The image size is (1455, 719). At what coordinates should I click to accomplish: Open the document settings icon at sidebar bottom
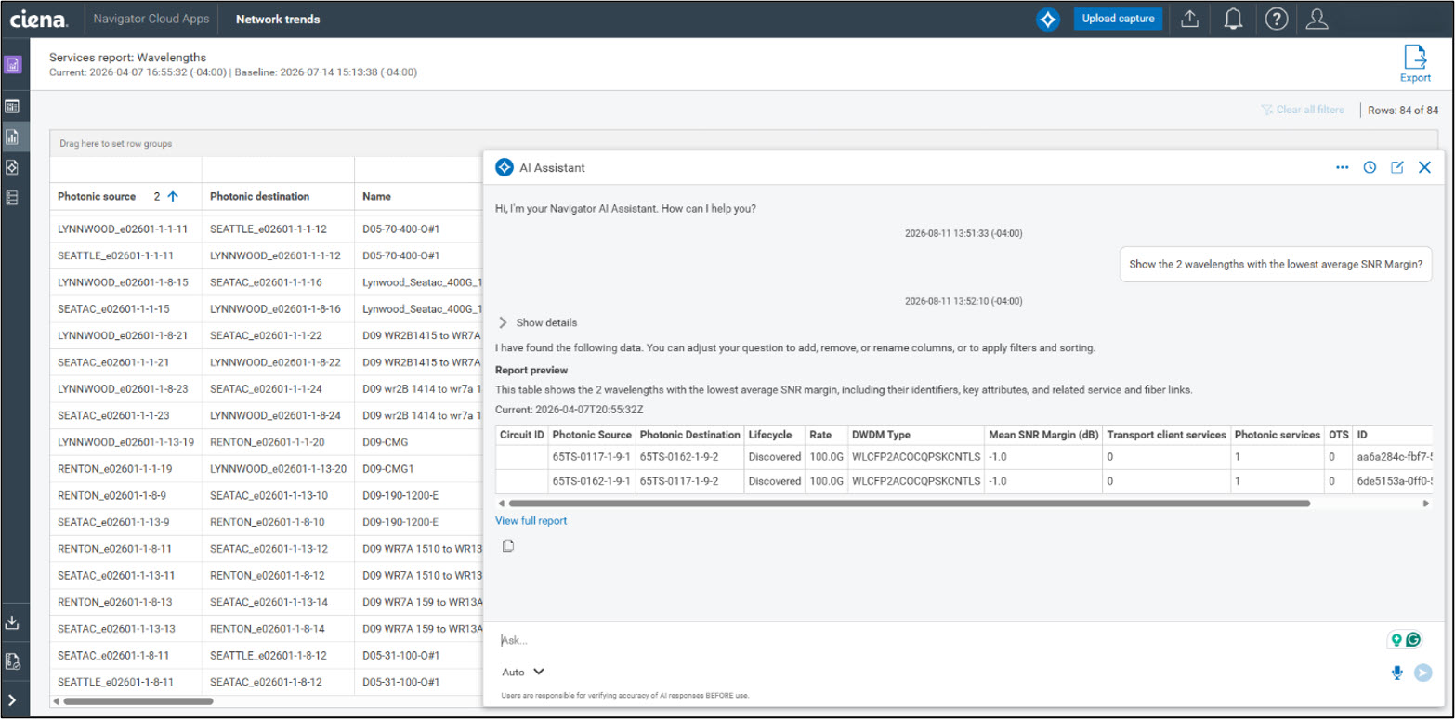[12, 660]
